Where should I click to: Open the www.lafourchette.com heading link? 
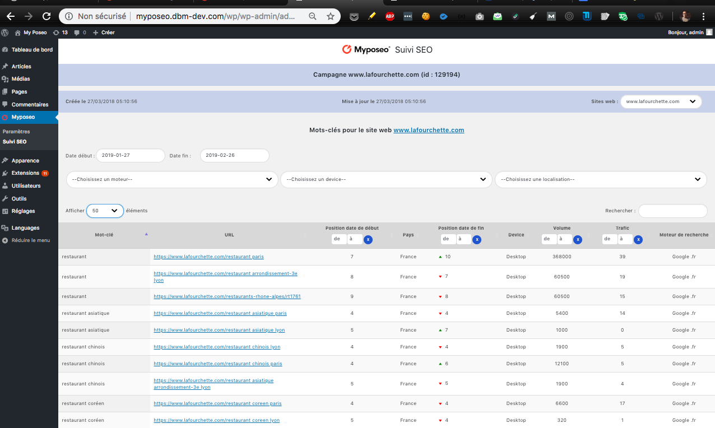(x=429, y=130)
